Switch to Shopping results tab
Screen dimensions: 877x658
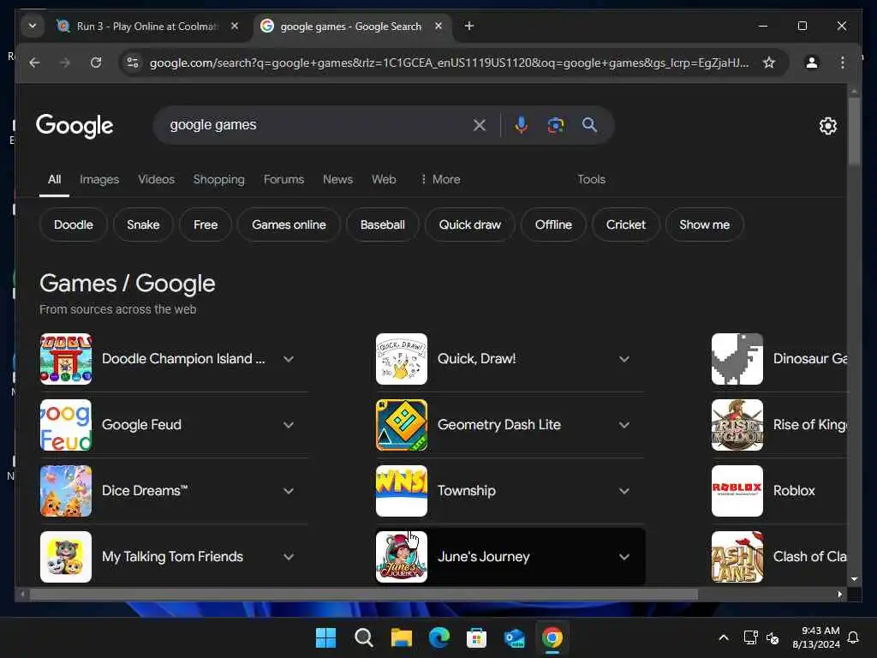(218, 180)
